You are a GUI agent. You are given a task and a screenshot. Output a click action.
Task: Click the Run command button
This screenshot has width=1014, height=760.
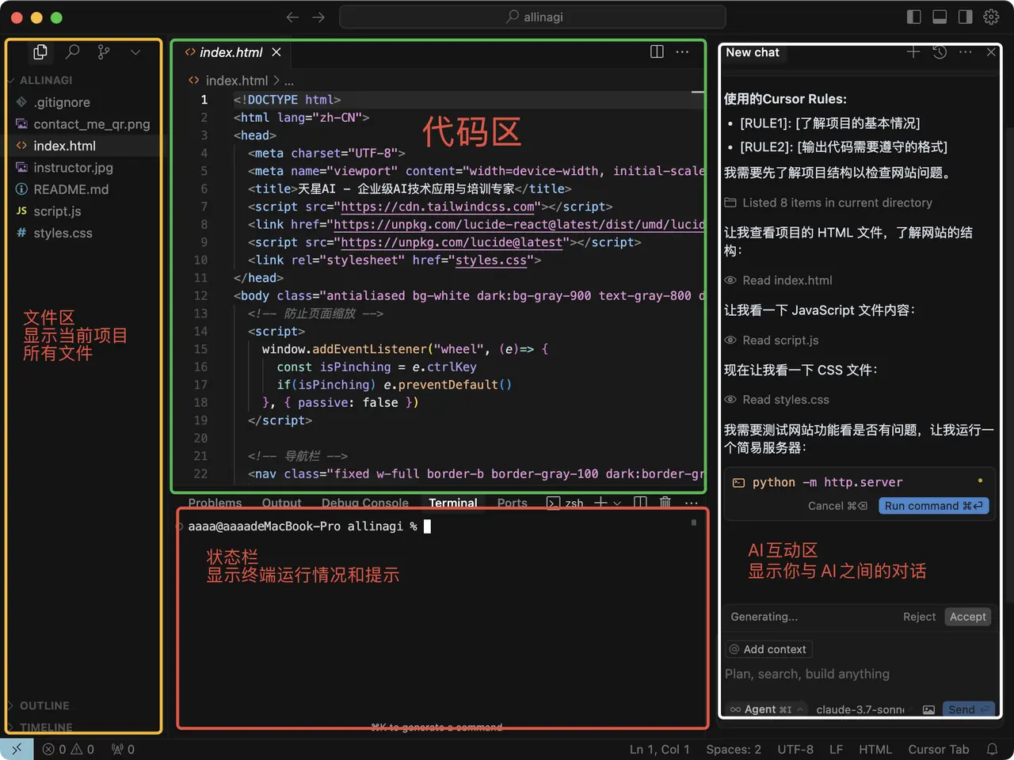(x=933, y=506)
